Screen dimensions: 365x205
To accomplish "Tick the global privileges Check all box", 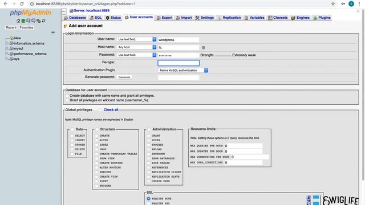I will coord(100,110).
